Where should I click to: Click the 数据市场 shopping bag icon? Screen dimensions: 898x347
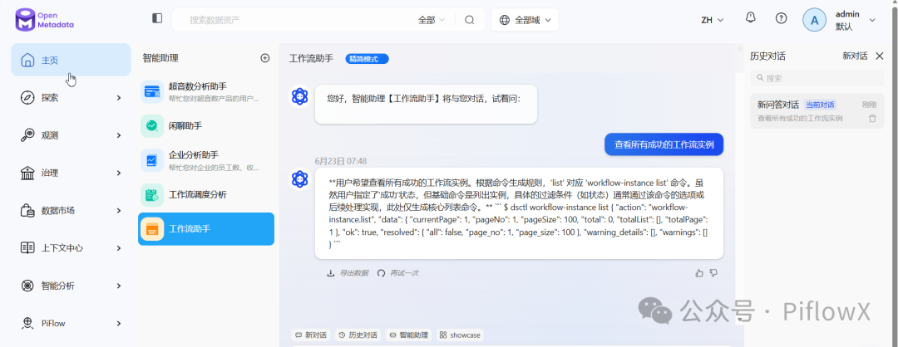(27, 210)
